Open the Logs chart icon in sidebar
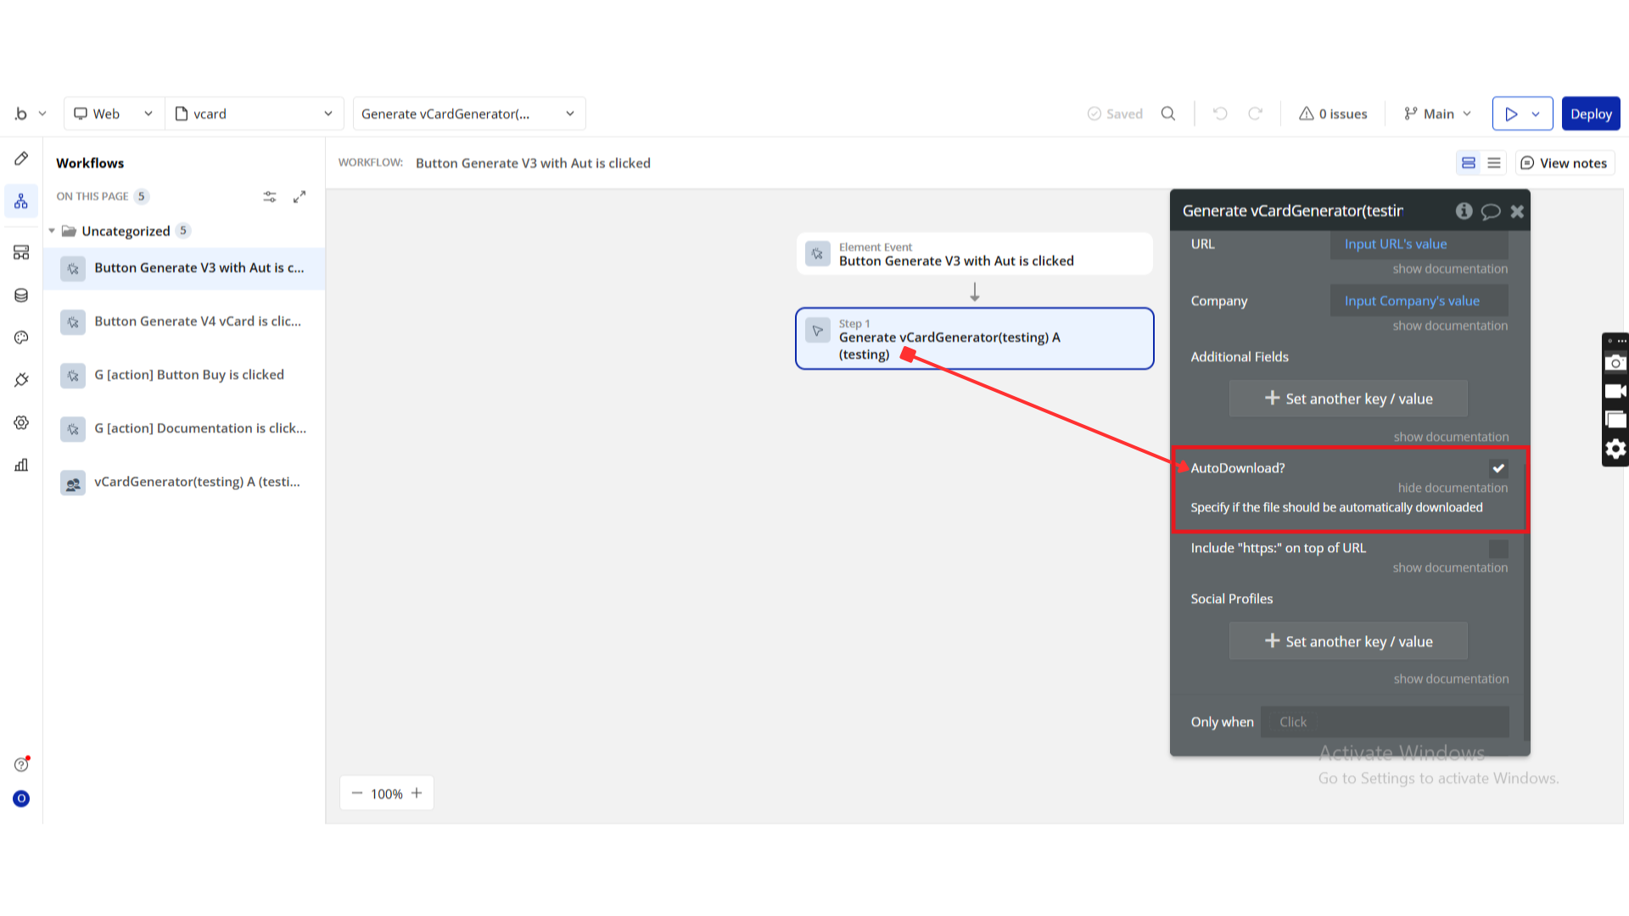This screenshot has height=916, width=1629. 21,465
